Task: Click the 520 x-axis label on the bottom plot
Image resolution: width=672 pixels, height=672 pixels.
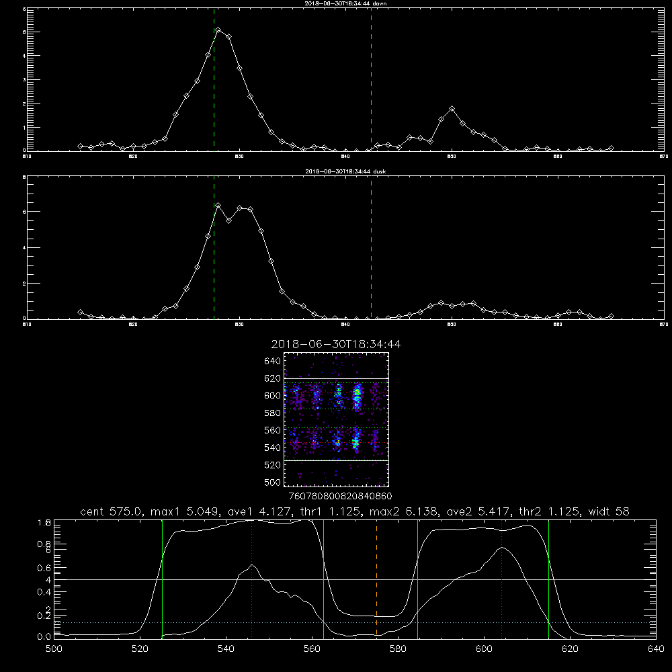Action: coord(140,649)
